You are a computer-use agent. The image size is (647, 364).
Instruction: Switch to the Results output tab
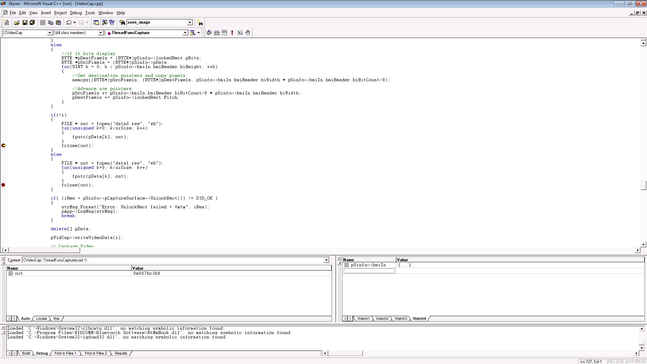121,353
